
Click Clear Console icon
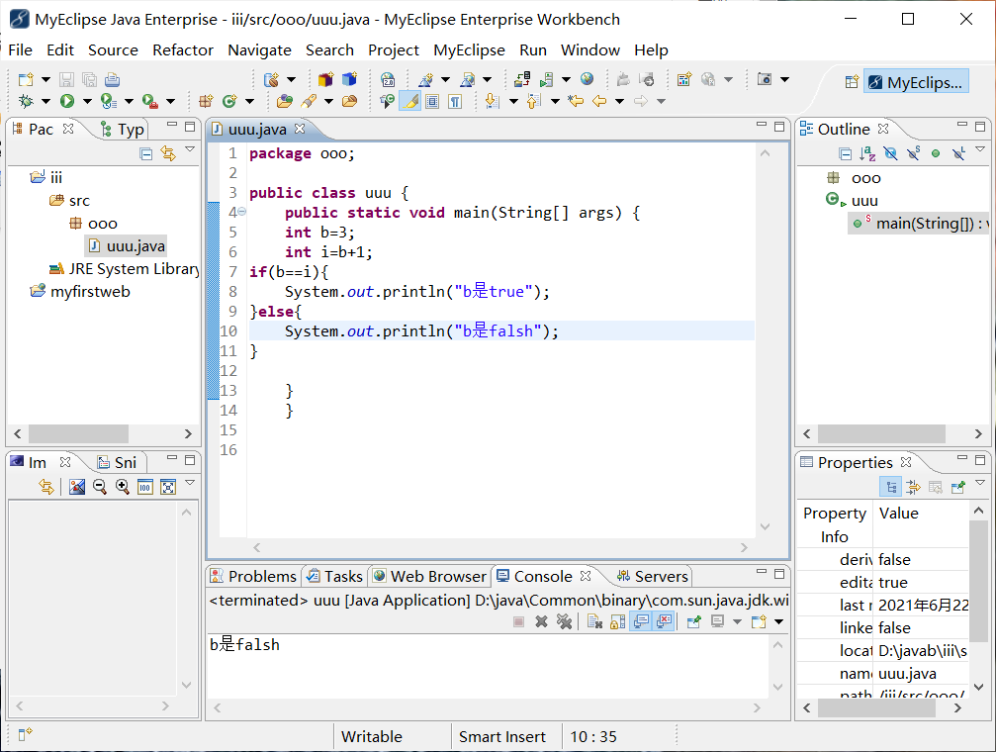594,621
